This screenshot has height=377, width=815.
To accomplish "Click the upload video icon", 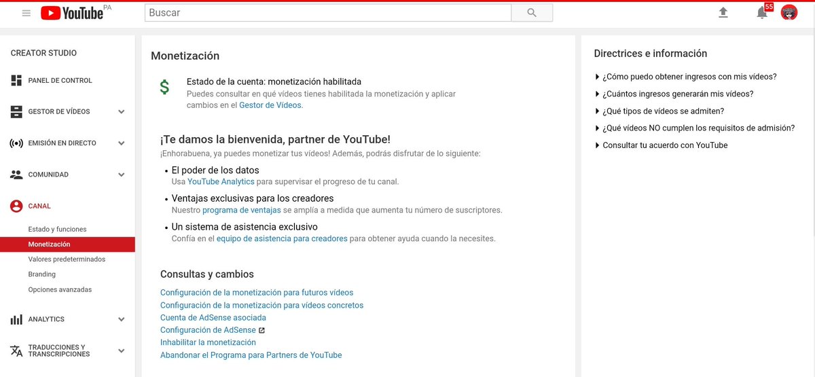I will pos(723,12).
